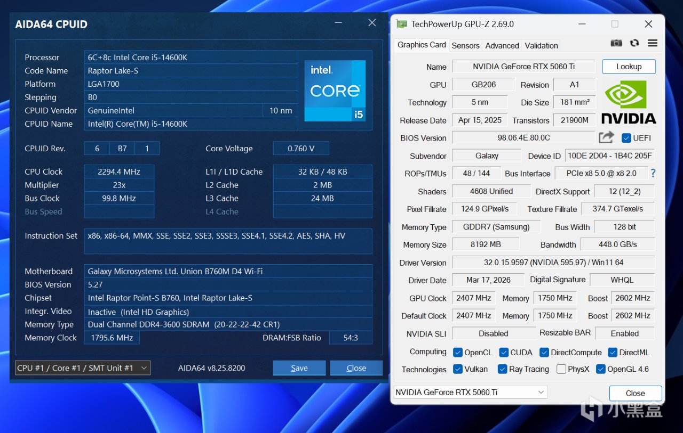
Task: Expand the GPU selection dropdown
Action: 470,393
